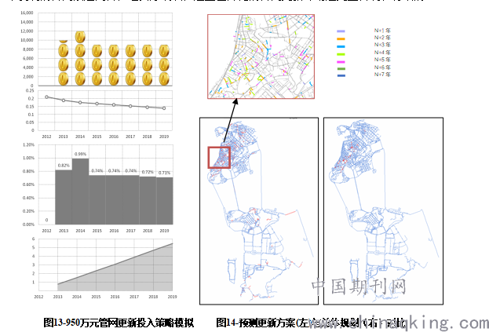Select the N+4年 lime green legend swatch
The width and height of the screenshot is (489, 332).
point(341,54)
